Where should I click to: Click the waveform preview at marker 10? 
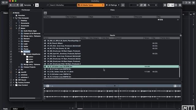click(x=119, y=94)
